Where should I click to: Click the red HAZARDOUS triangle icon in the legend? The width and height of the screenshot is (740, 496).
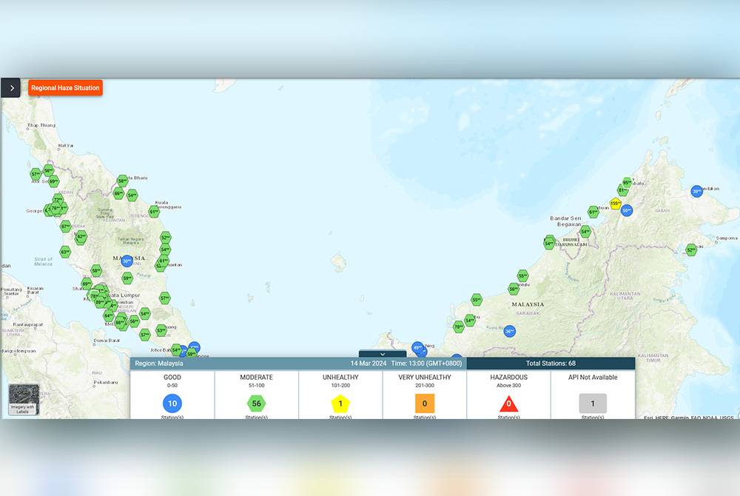click(509, 404)
